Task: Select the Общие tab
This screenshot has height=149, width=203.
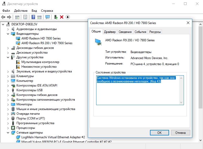Action: 96,31
